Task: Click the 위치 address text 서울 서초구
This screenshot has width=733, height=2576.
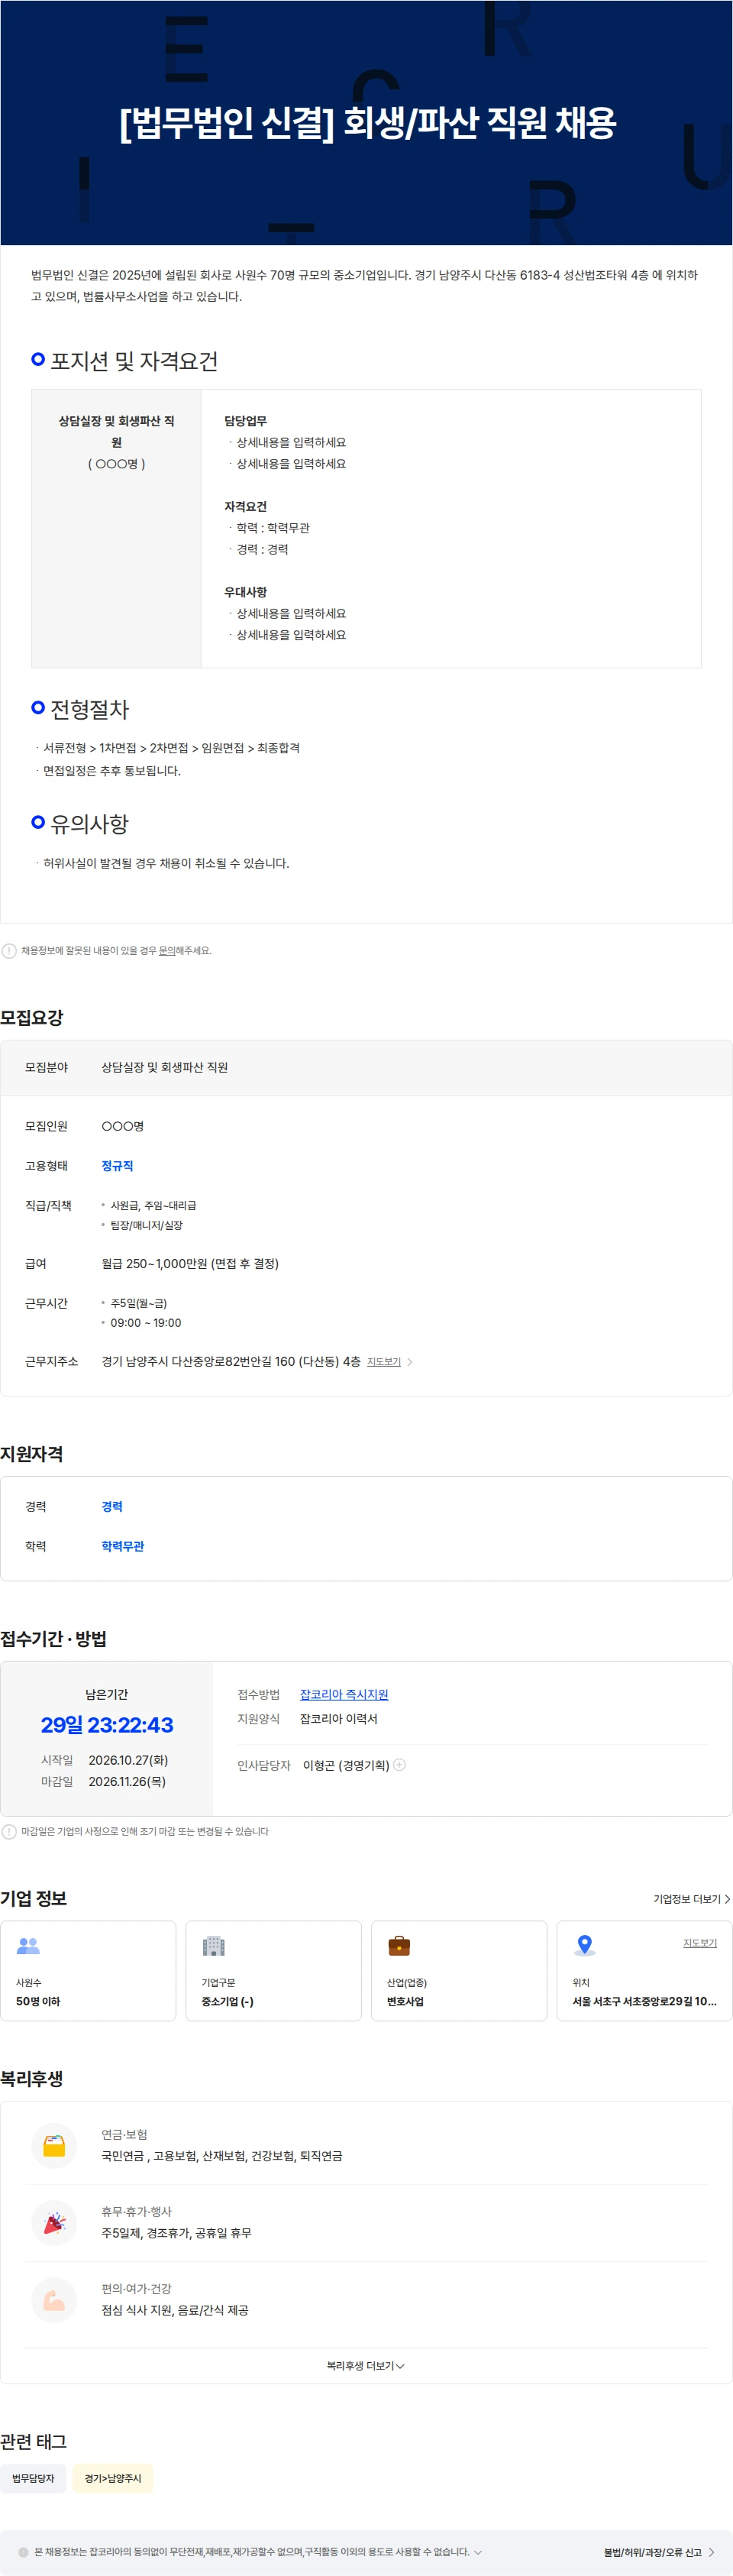Action: [645, 2002]
